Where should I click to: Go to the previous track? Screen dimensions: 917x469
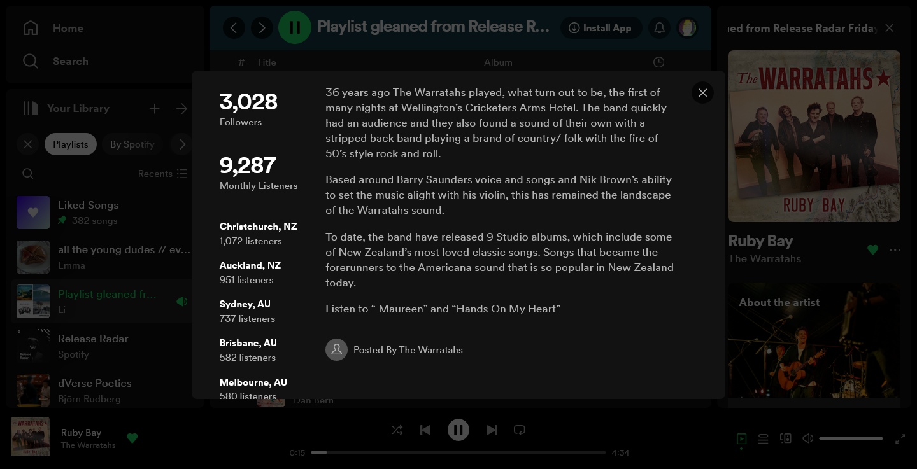pyautogui.click(x=425, y=430)
